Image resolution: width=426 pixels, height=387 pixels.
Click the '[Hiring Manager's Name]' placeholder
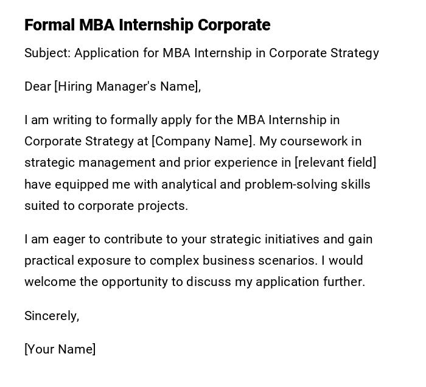(x=128, y=86)
